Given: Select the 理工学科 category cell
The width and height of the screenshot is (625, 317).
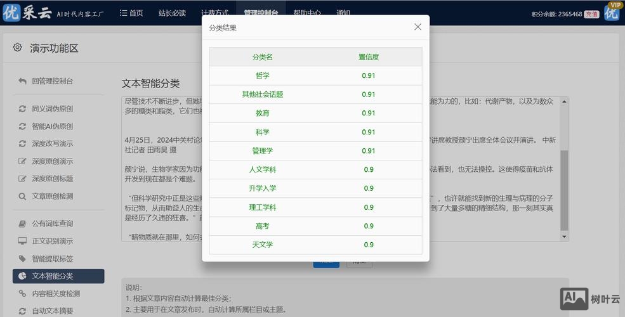Looking at the screenshot, I should tap(263, 207).
